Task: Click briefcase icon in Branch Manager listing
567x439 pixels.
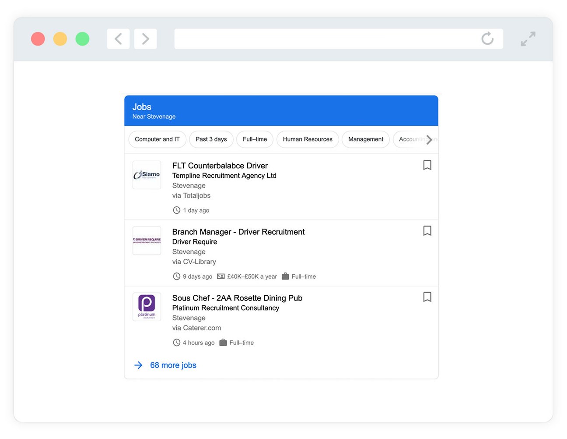Action: [x=285, y=276]
